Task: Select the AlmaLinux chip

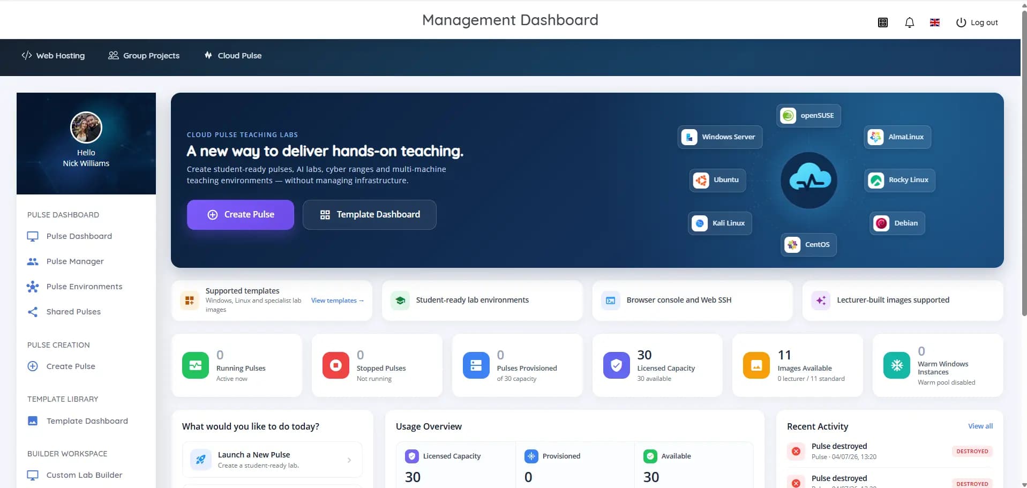Action: 898,137
